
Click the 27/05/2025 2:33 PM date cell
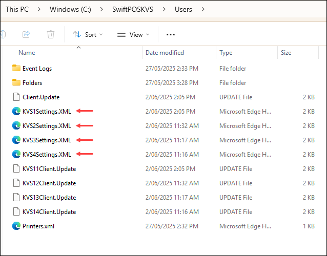pos(172,69)
